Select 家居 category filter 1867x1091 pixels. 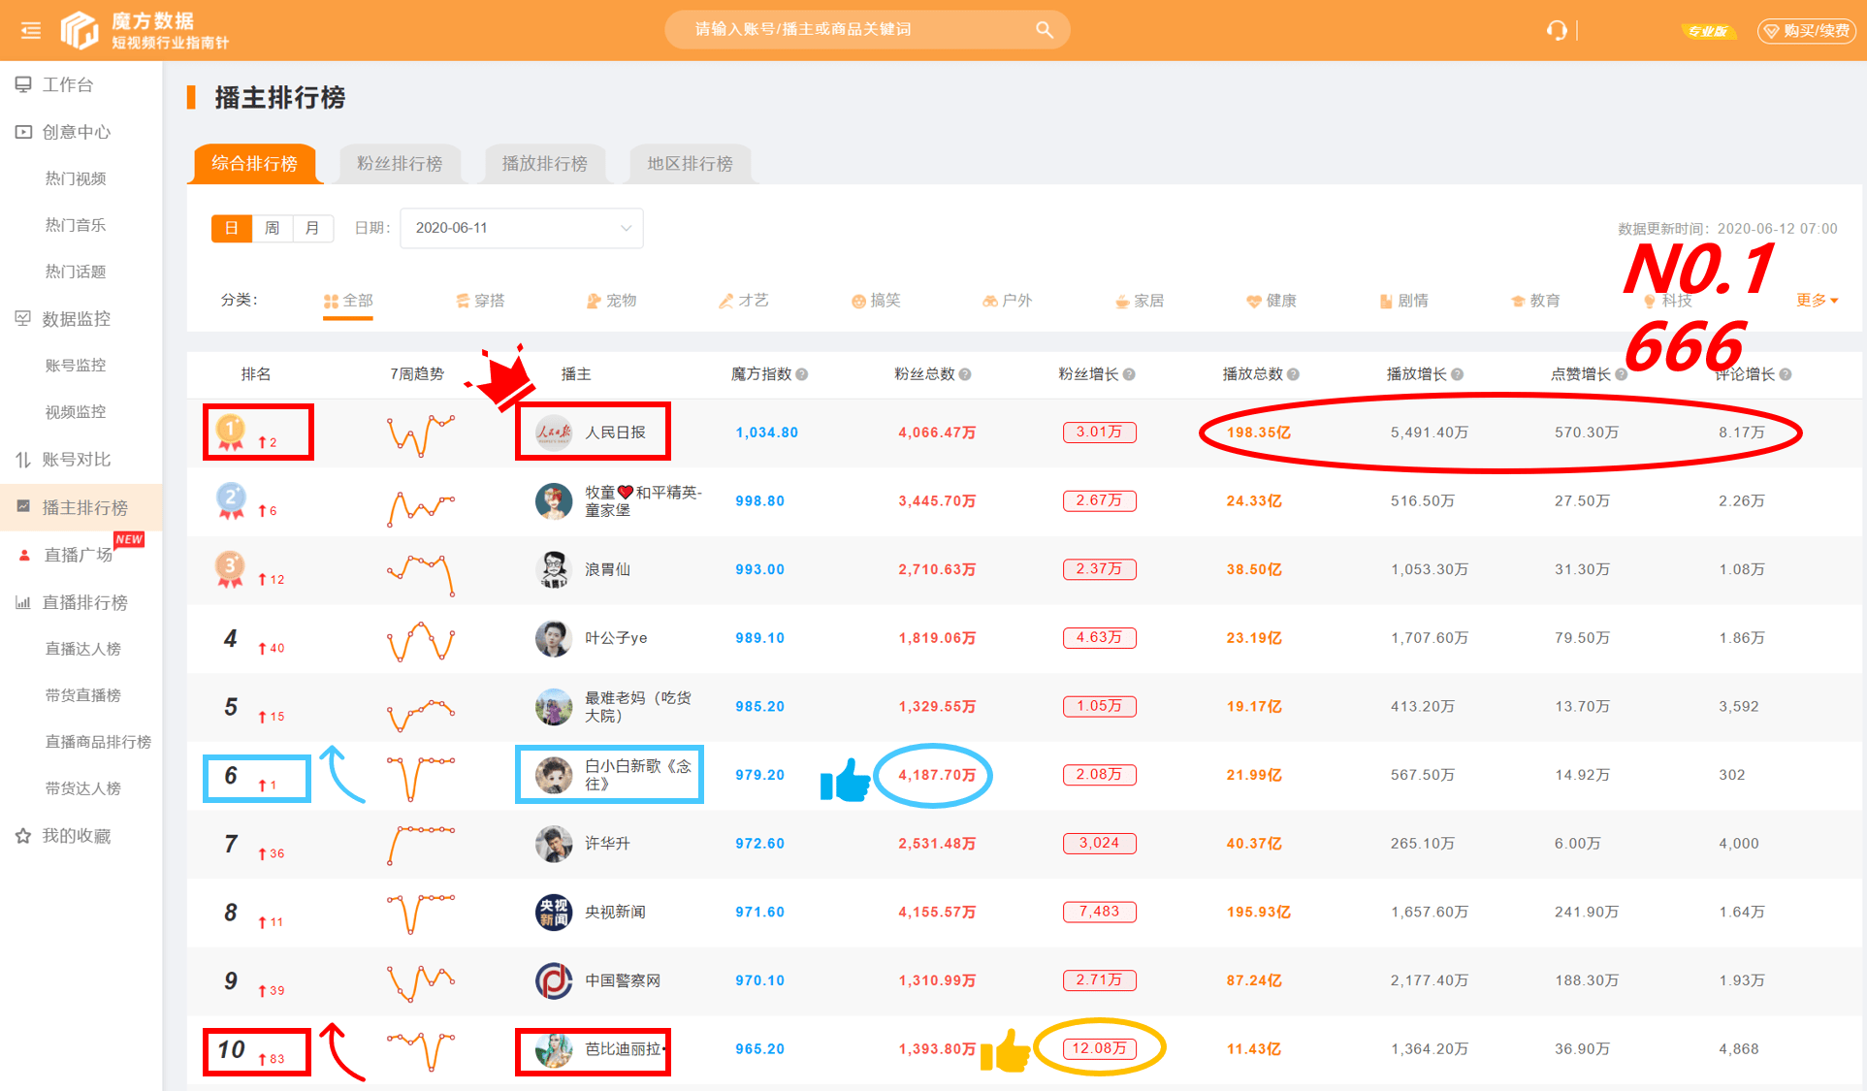pyautogui.click(x=1140, y=301)
